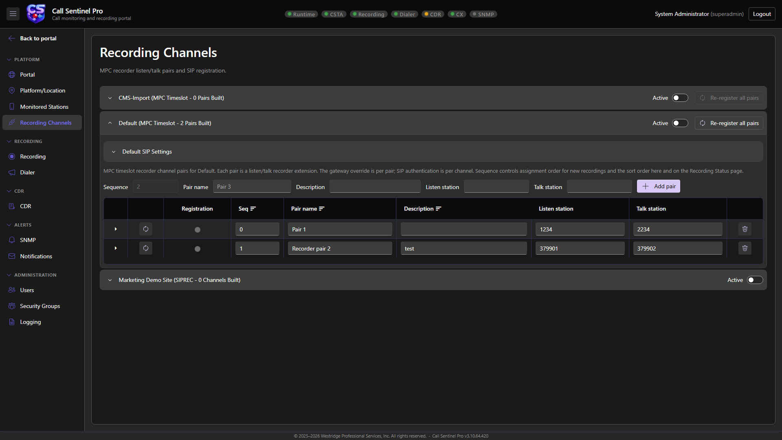Sort by the Pair name column icon

coord(322,209)
